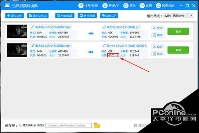
Task: Open the yellow save folder icon
Action: click(97, 126)
